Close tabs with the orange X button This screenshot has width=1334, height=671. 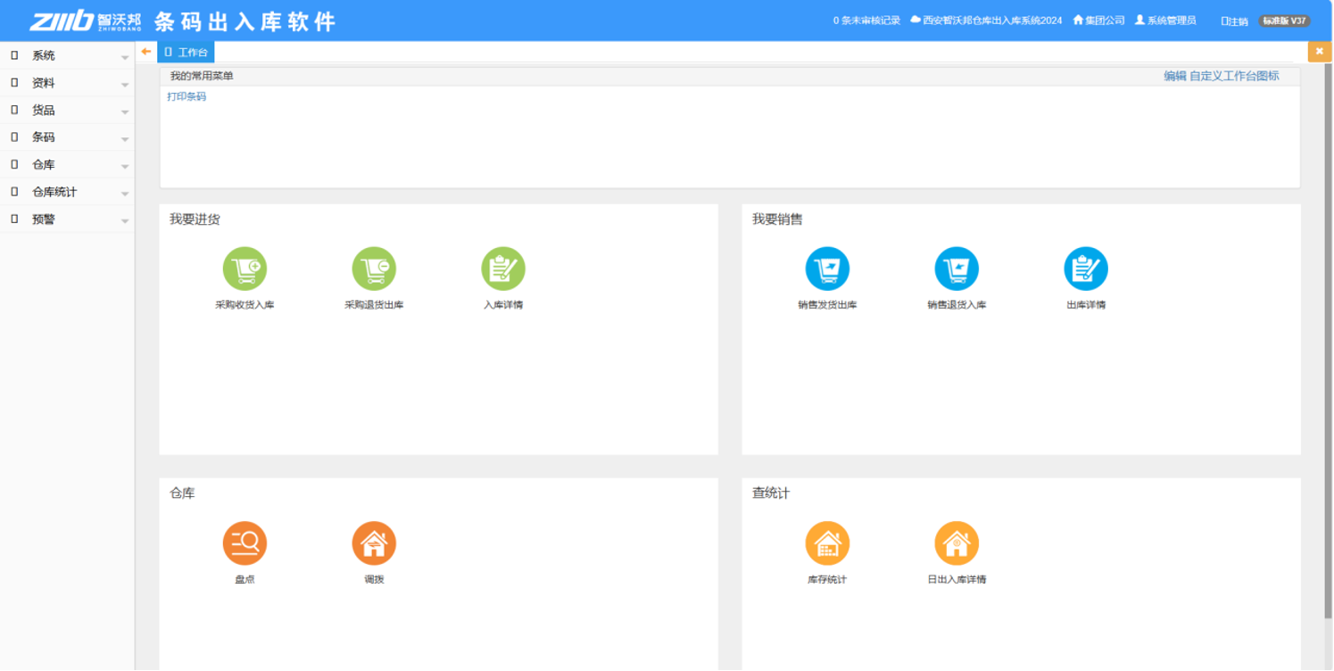click(x=1320, y=52)
